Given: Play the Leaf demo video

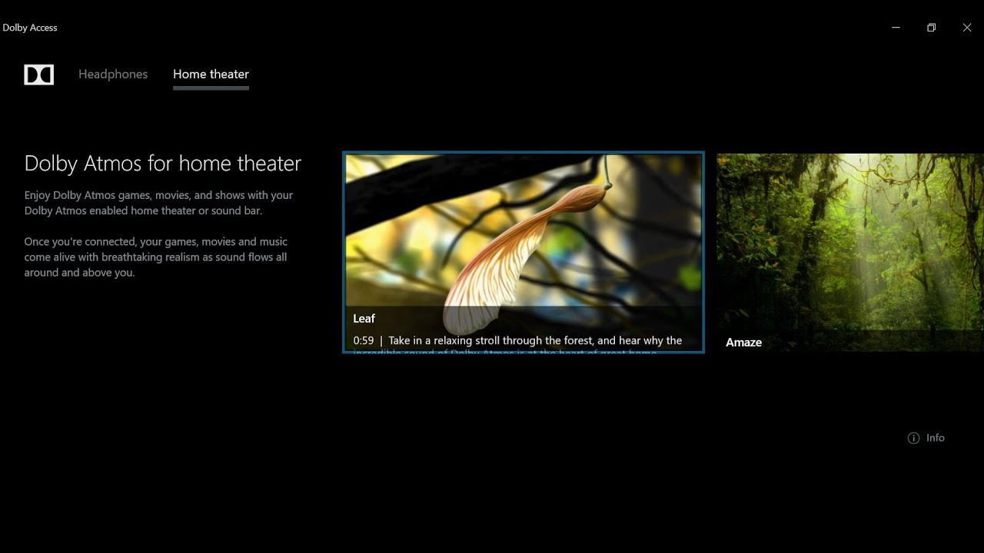Looking at the screenshot, I should (x=524, y=253).
